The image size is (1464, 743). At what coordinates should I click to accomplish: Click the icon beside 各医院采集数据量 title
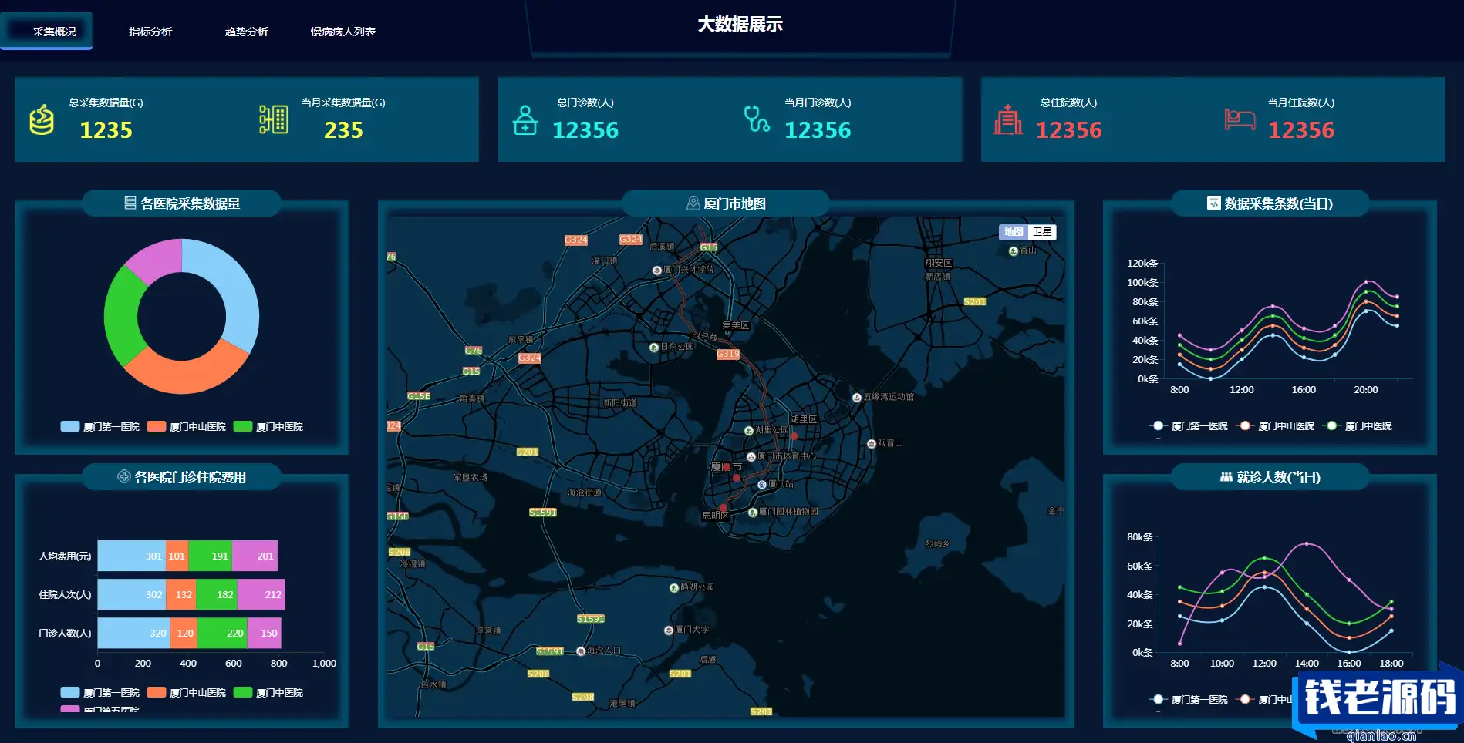130,203
